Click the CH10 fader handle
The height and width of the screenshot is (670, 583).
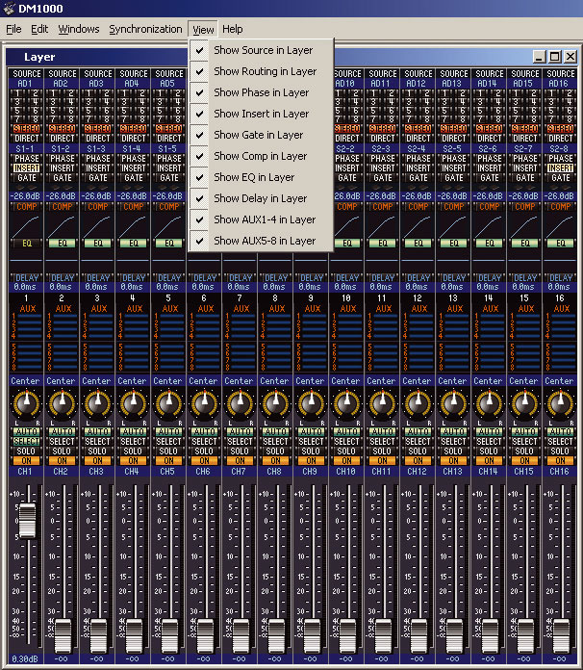[x=347, y=634]
